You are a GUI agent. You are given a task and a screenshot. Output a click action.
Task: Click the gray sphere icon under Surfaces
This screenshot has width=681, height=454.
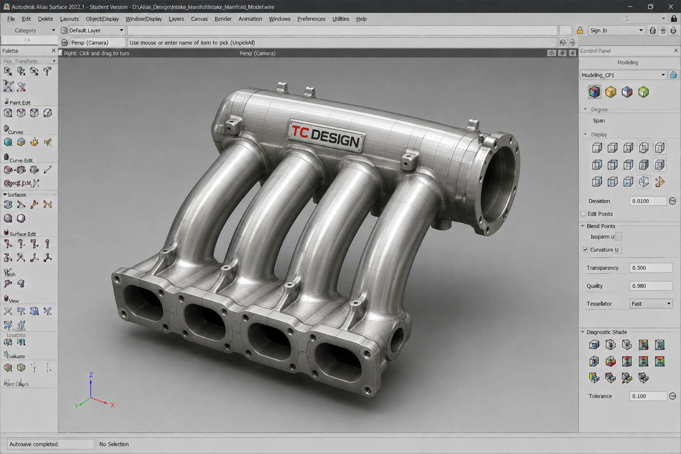pos(21,218)
